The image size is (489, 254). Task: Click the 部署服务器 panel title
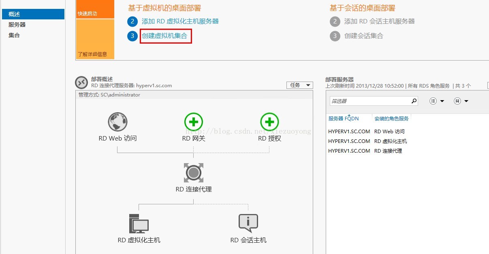pyautogui.click(x=340, y=80)
